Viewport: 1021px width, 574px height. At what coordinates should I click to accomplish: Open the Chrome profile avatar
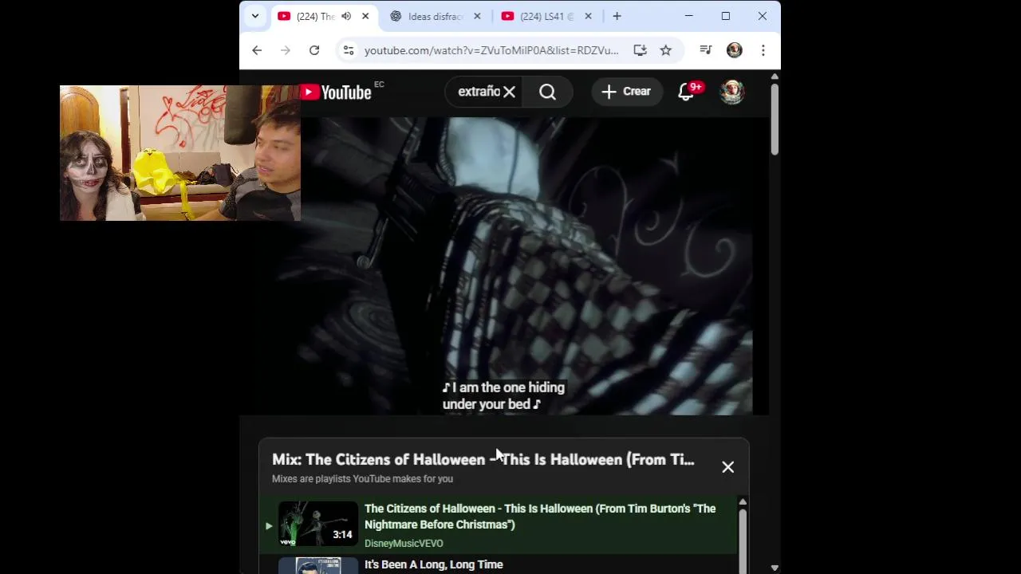735,50
